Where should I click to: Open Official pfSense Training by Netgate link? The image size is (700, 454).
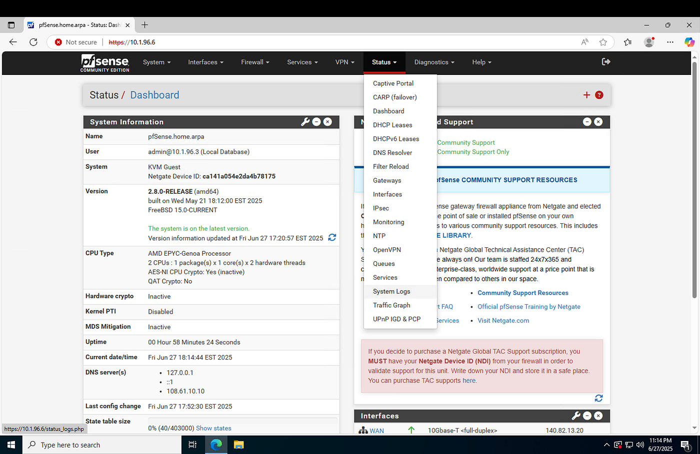point(528,307)
